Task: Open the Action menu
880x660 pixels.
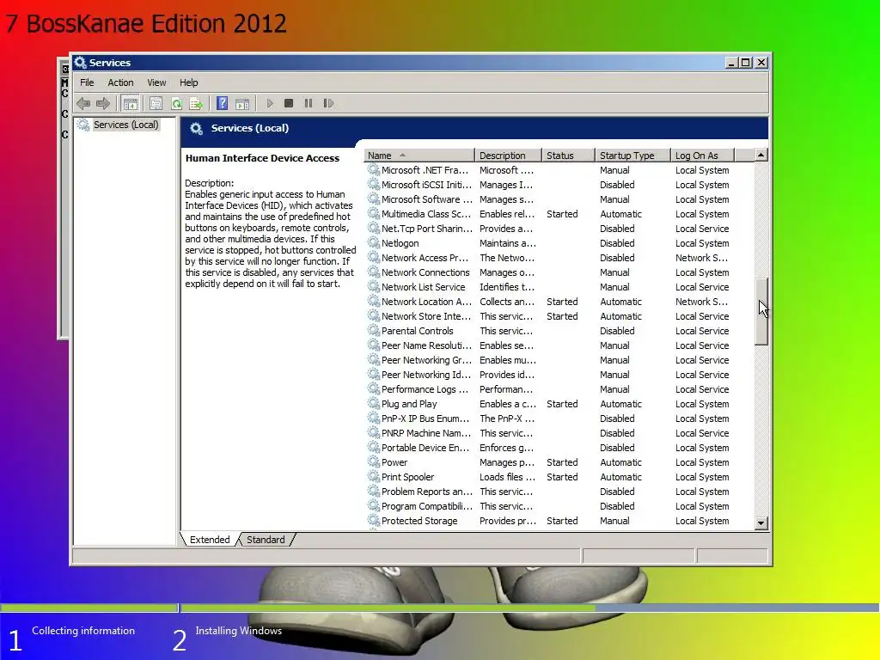Action: (120, 82)
